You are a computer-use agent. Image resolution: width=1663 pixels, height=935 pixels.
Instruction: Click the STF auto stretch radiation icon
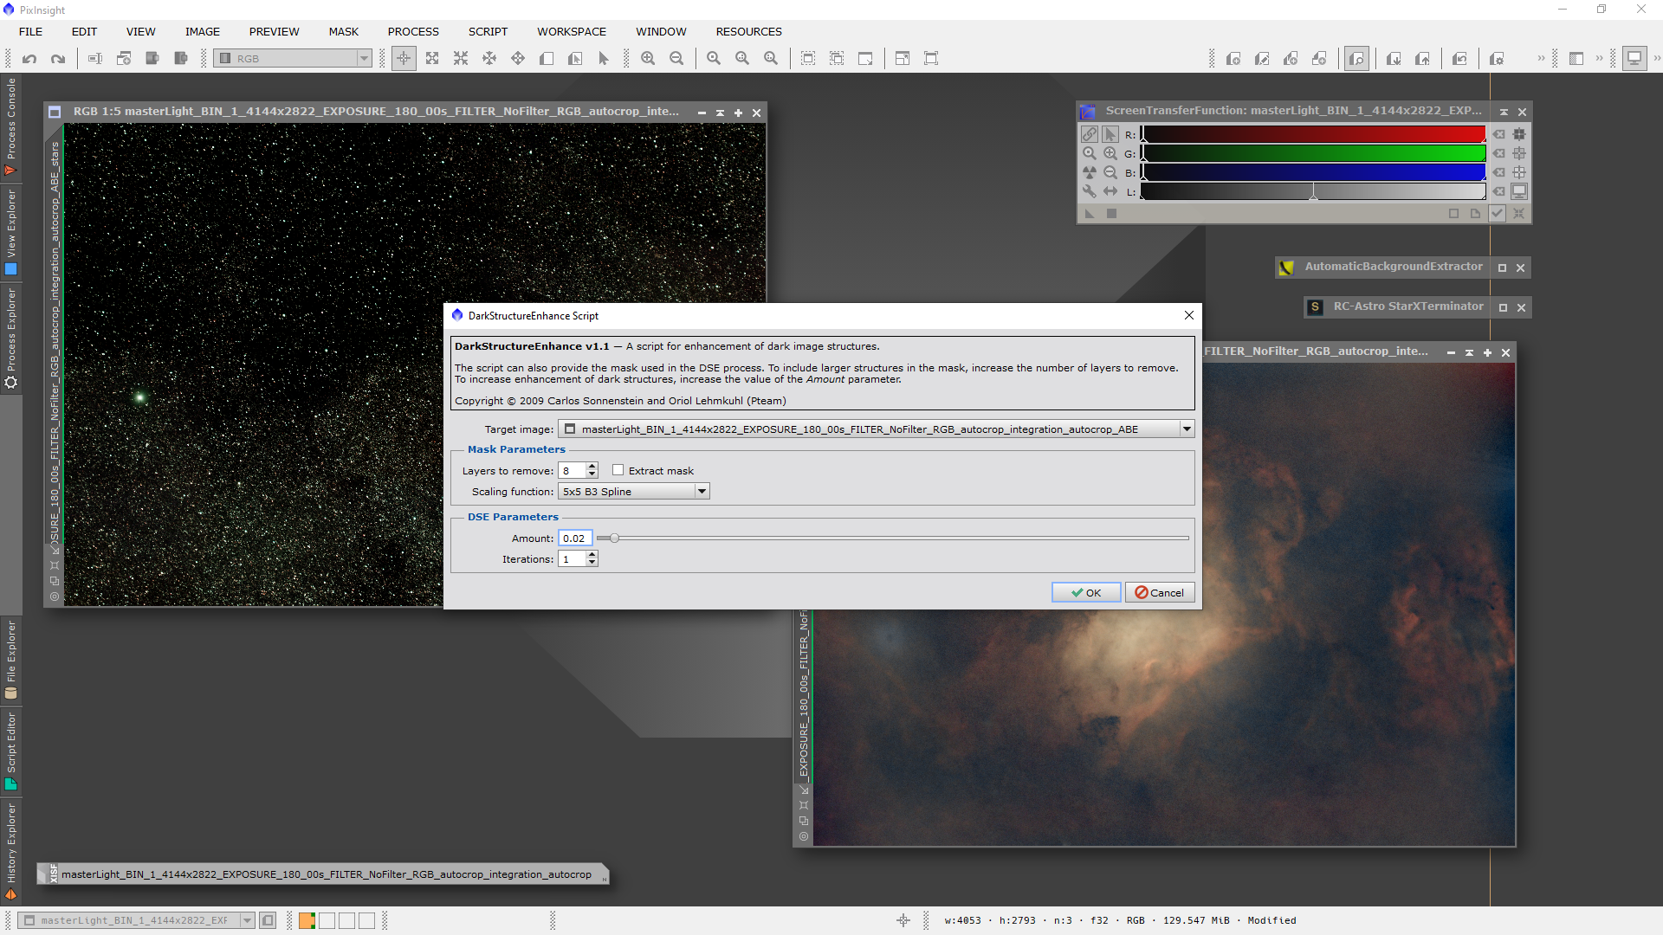coord(1089,172)
